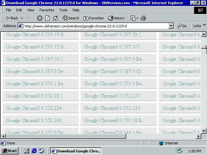Open Google Chrome 9.0.587.0 Be link

[35, 71]
